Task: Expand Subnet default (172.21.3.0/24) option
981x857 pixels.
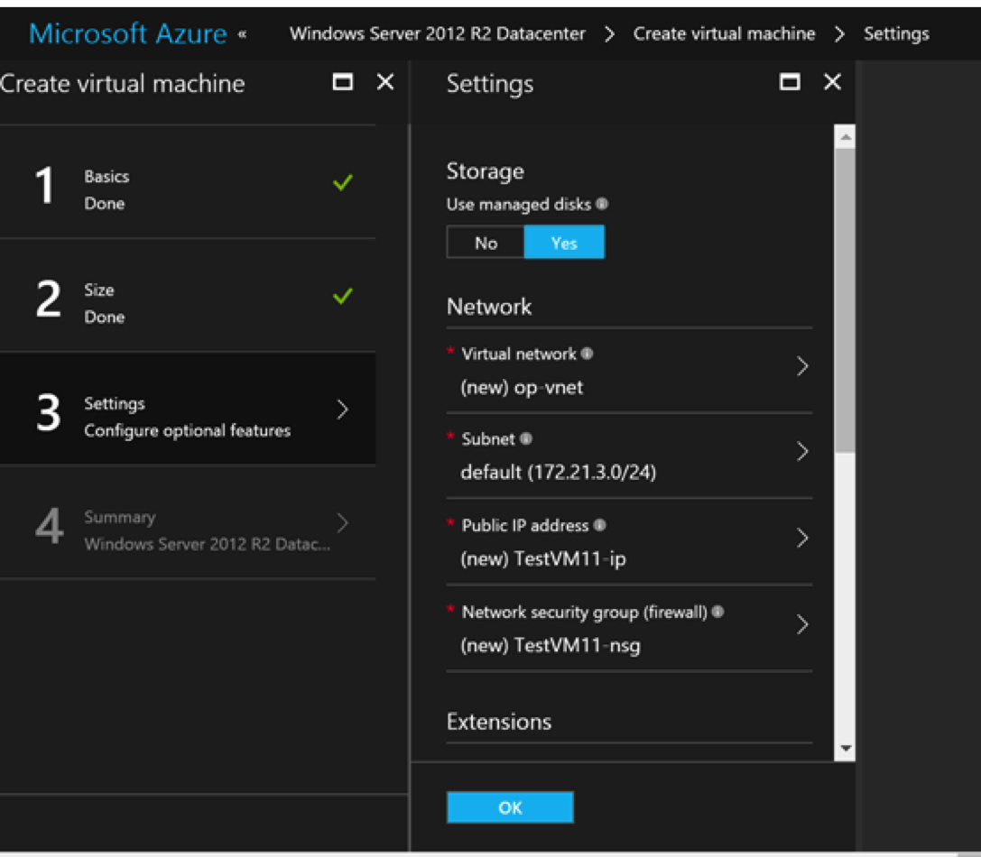Action: 629,456
